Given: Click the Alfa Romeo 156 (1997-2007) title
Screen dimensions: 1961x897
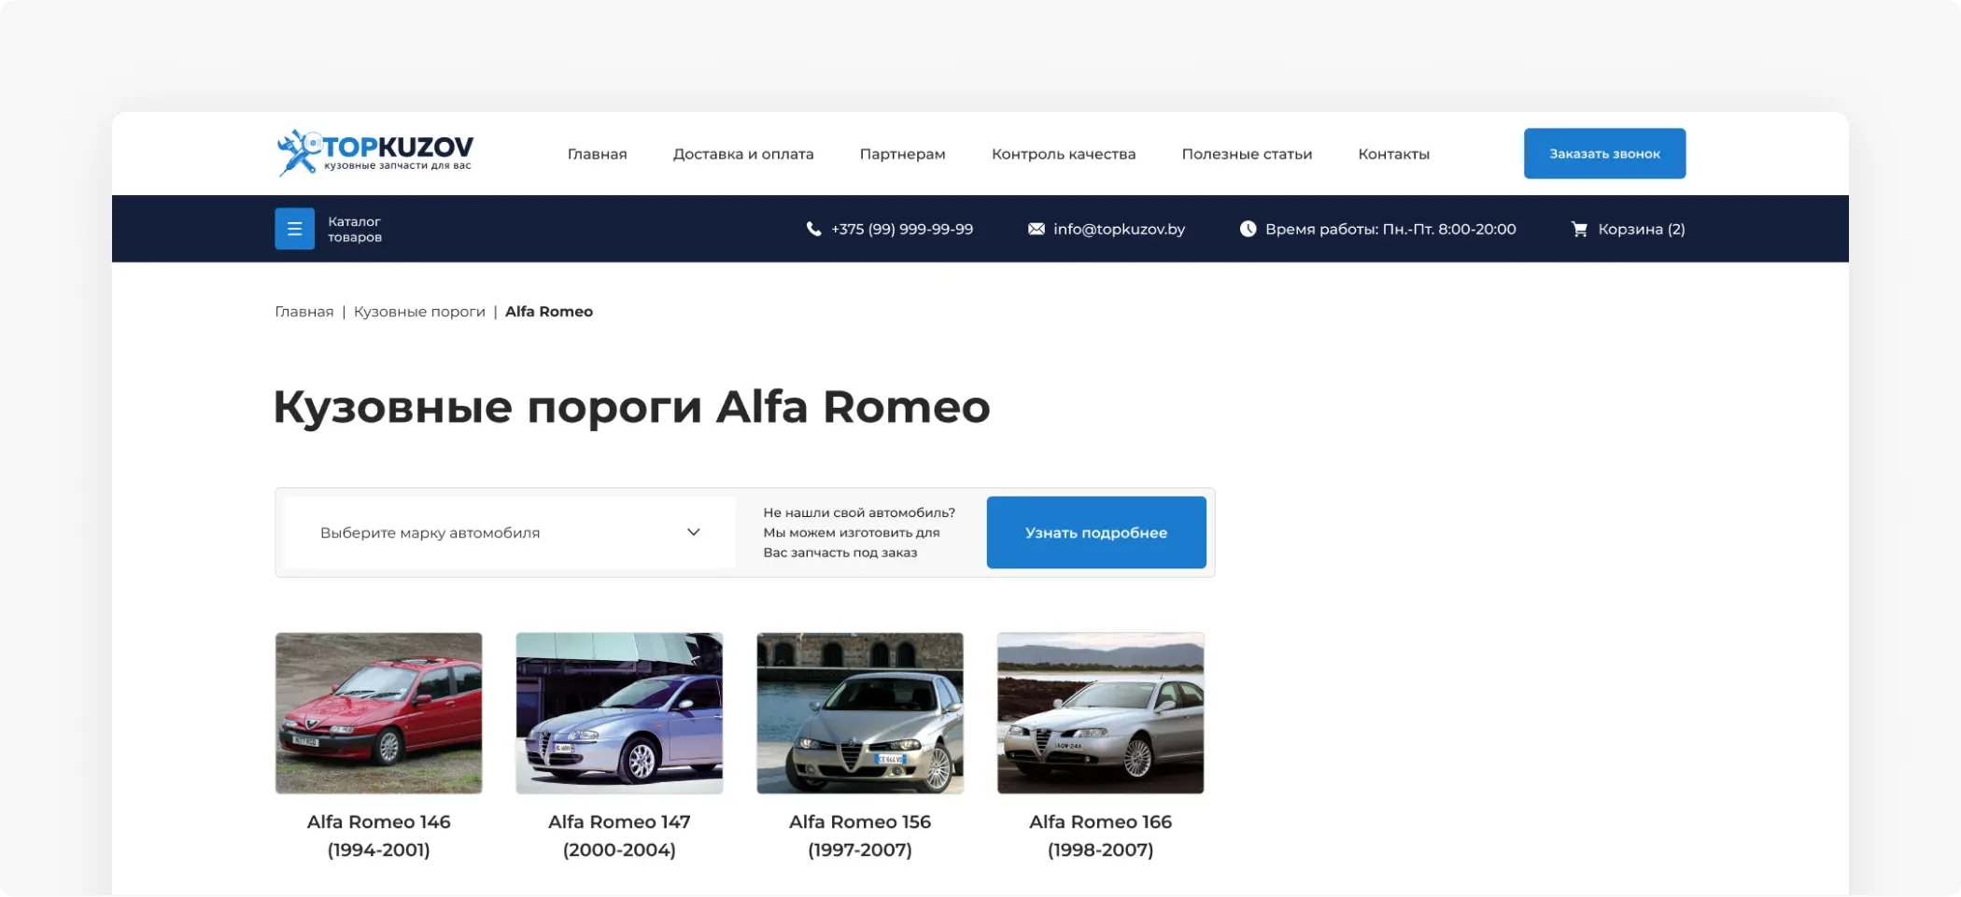Looking at the screenshot, I should [859, 835].
